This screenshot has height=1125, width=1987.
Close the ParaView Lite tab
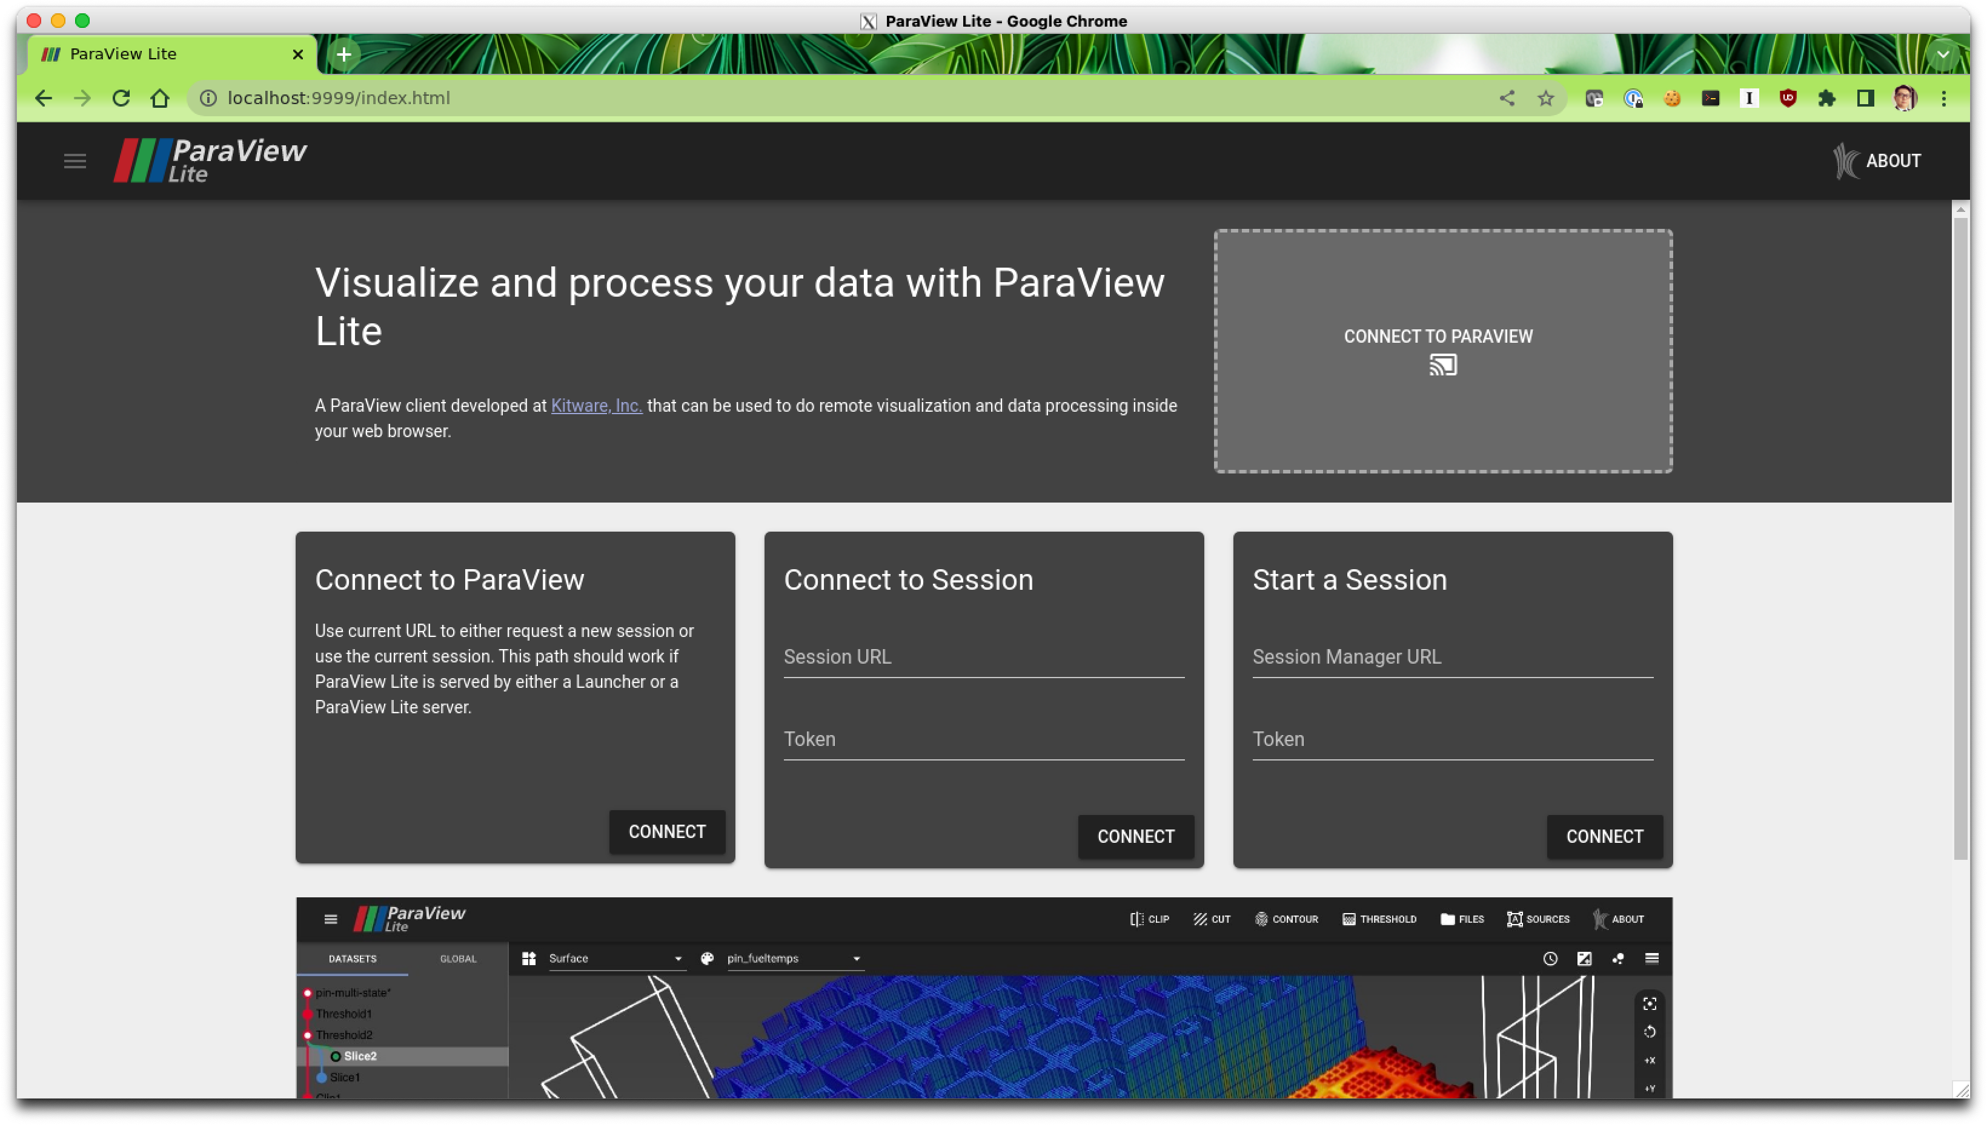(297, 54)
